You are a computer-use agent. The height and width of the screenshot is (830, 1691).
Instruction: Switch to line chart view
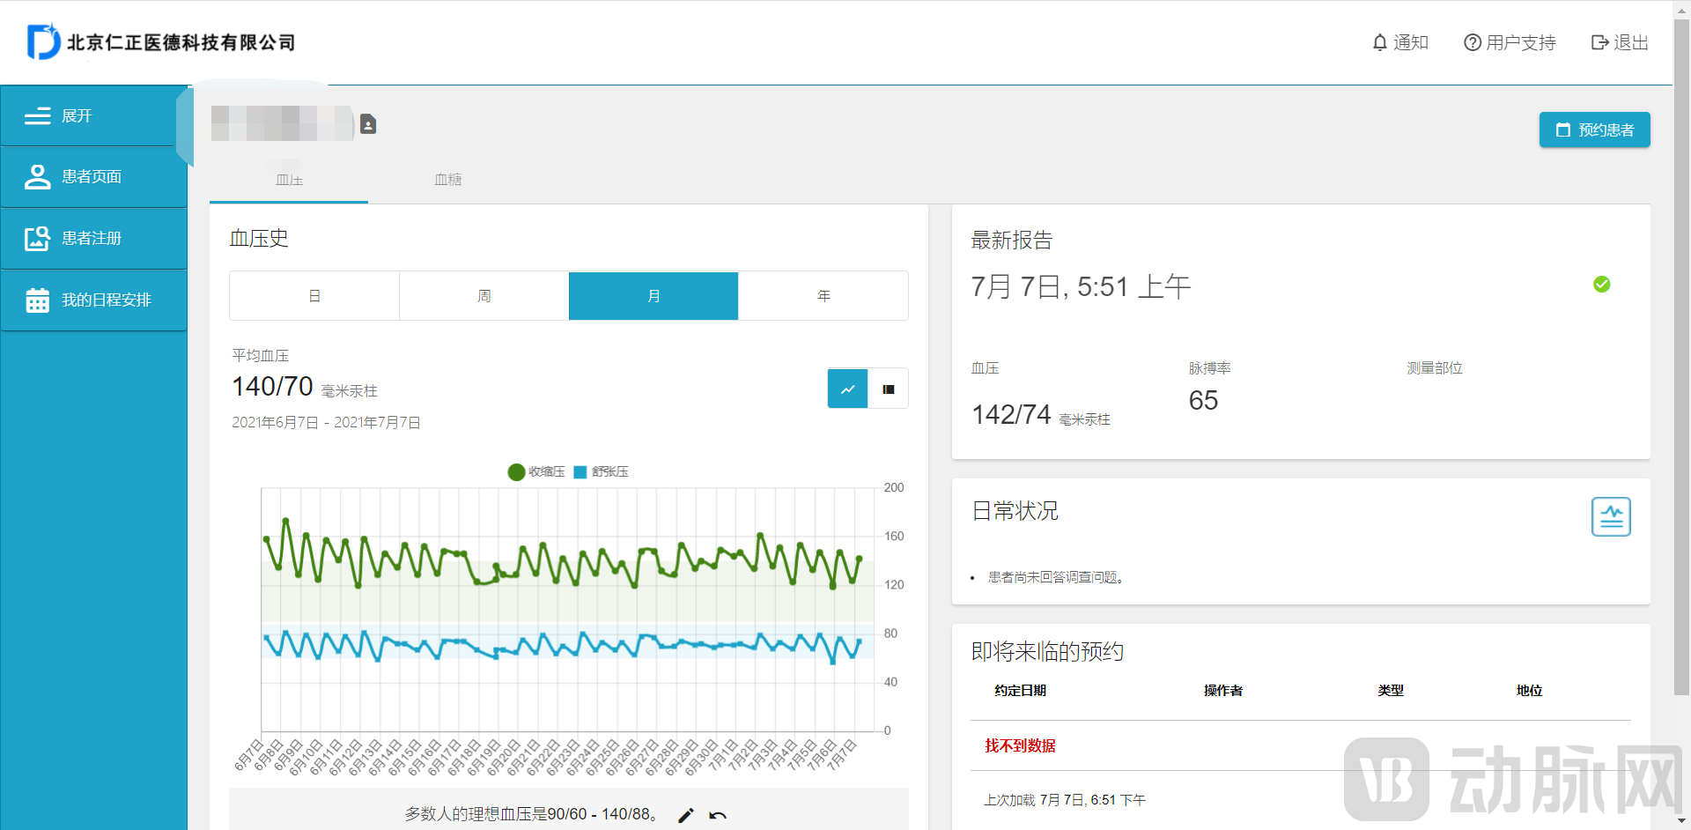[847, 389]
